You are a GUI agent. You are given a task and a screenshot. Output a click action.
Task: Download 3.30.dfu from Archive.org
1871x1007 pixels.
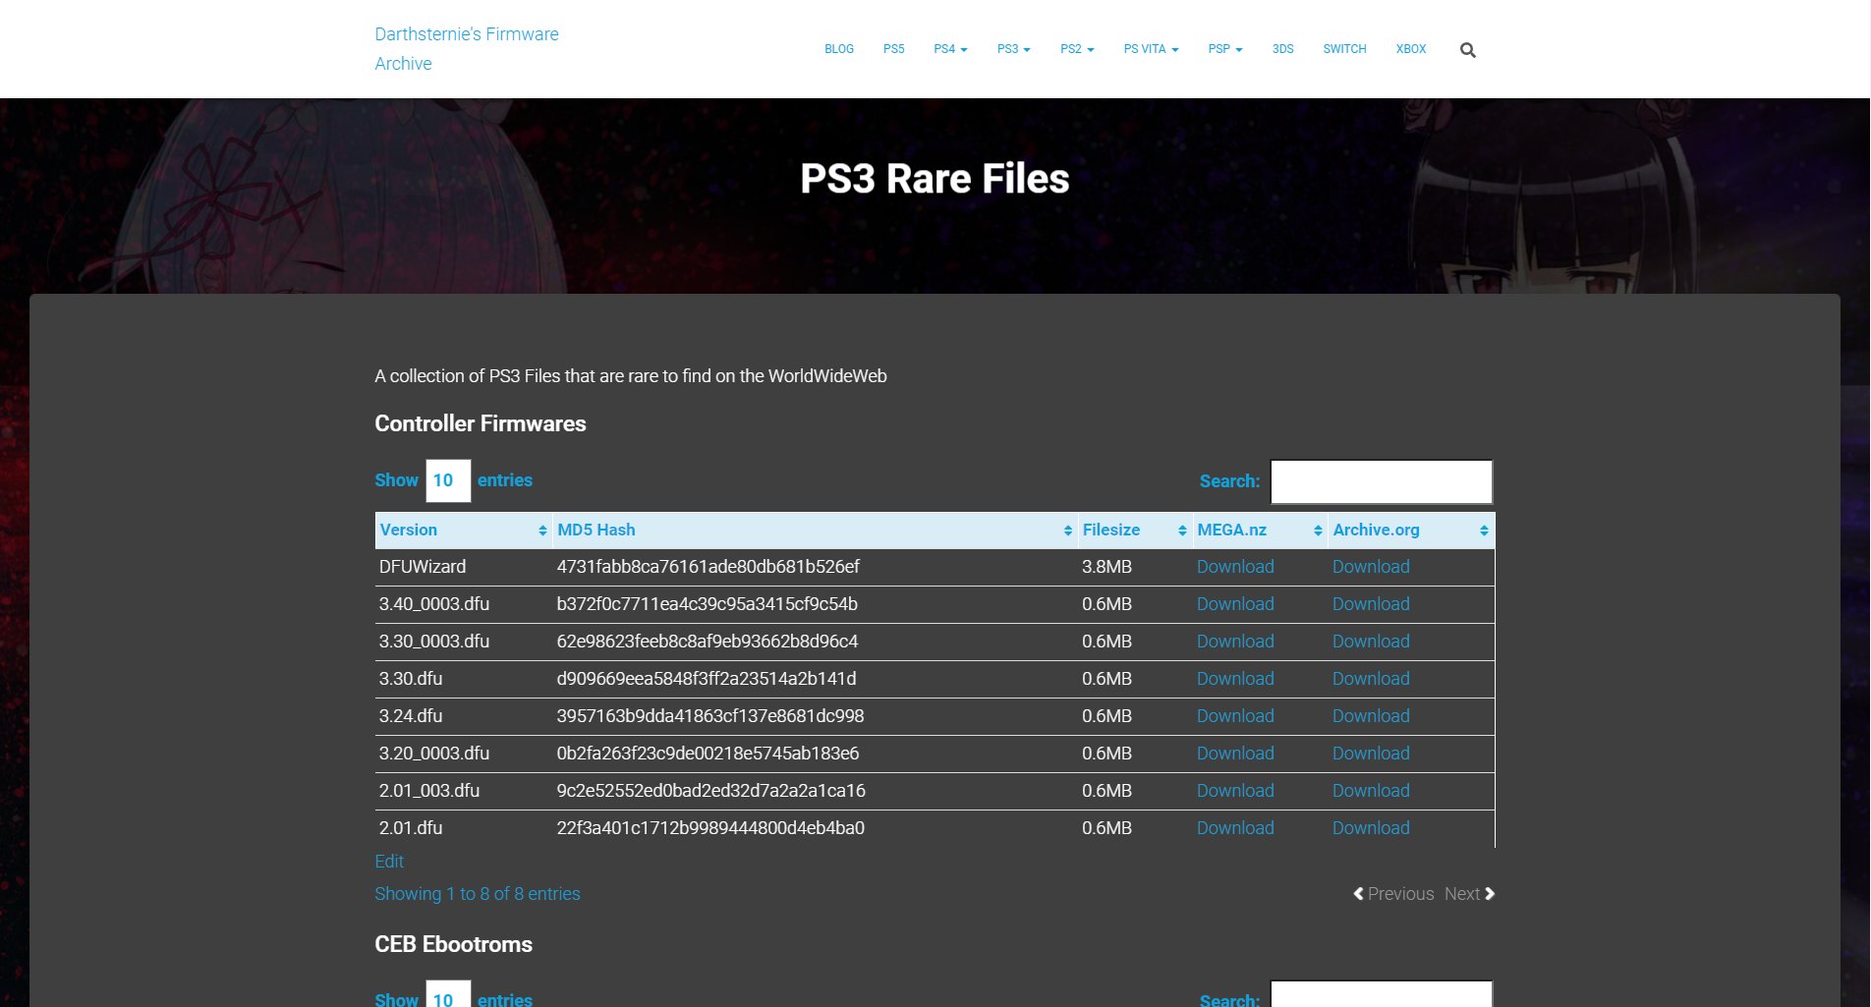point(1371,679)
